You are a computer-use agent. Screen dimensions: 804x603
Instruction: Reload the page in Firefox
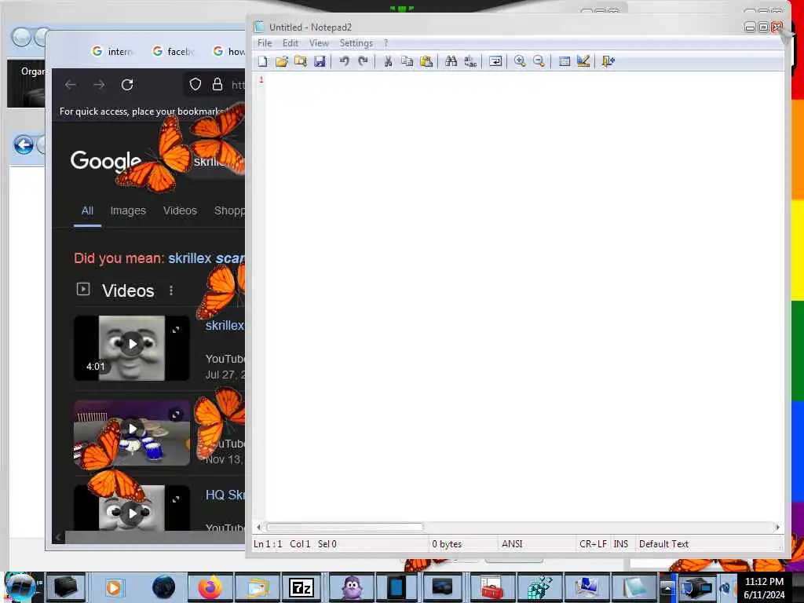[127, 85]
